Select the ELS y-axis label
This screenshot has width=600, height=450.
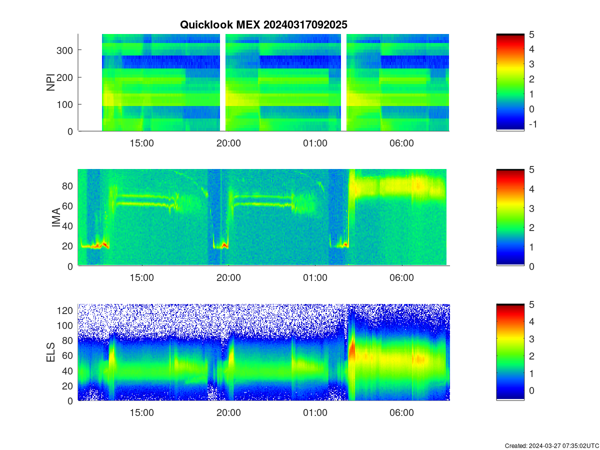pyautogui.click(x=50, y=352)
